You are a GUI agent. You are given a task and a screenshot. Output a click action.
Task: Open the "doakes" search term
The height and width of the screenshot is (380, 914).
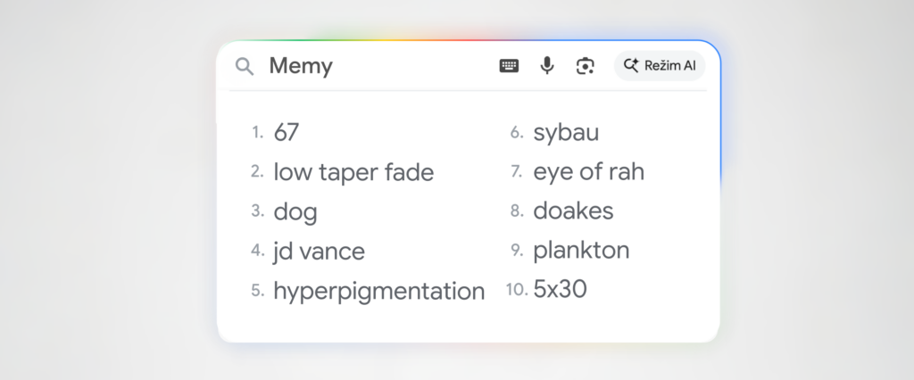coord(573,211)
